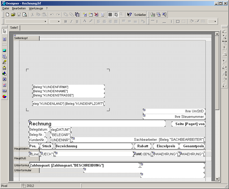Choose the Insert Picture tool
Screen dimensions: 229x189
4,51
